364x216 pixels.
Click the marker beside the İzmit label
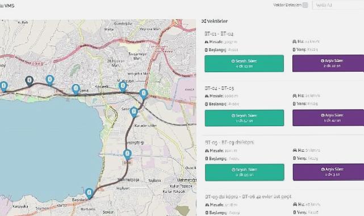point(76,90)
